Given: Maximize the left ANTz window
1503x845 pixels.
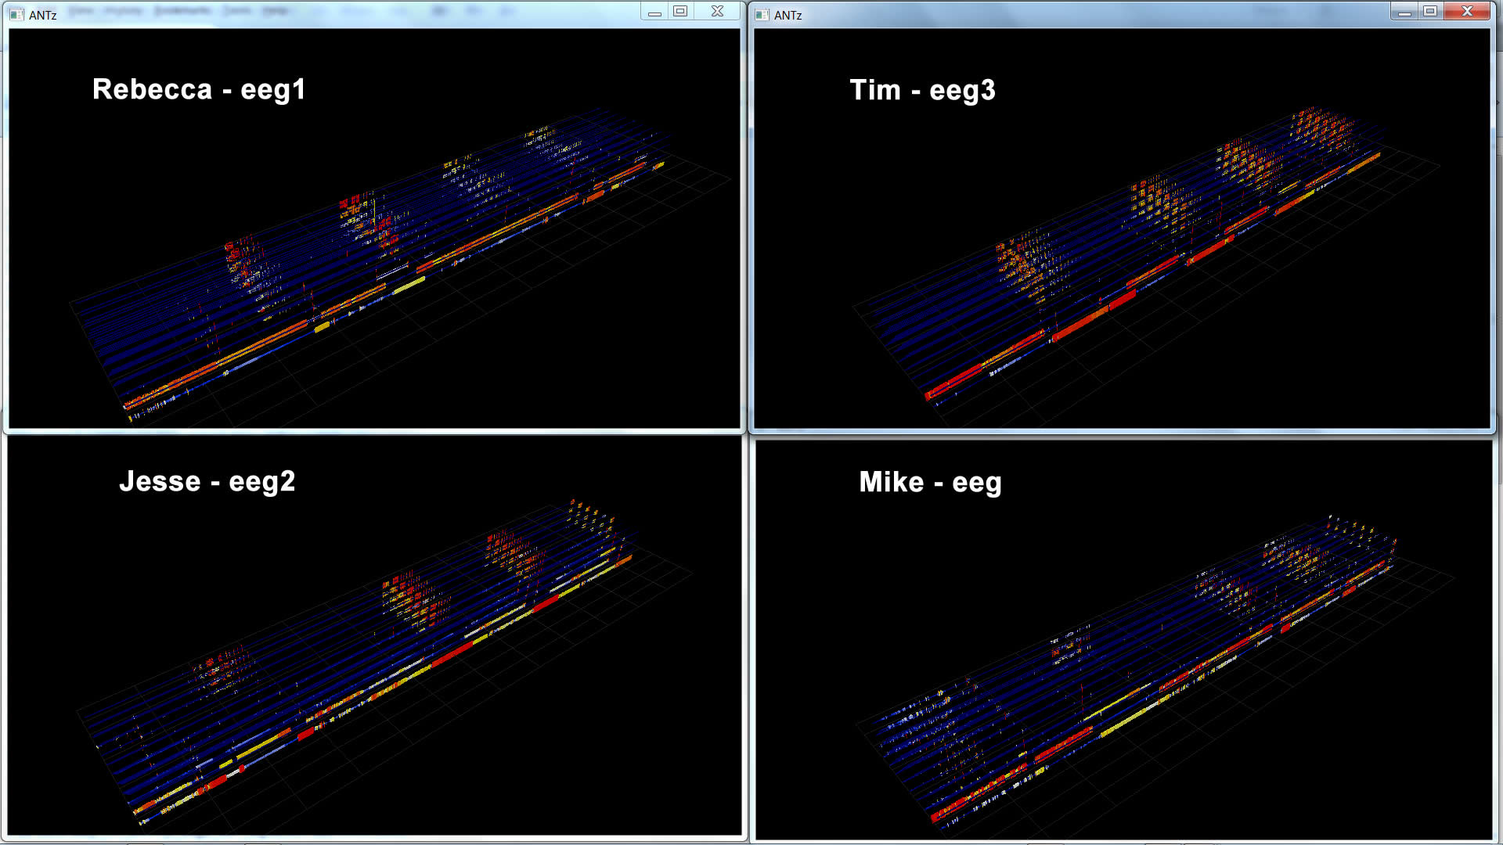Looking at the screenshot, I should [x=680, y=11].
